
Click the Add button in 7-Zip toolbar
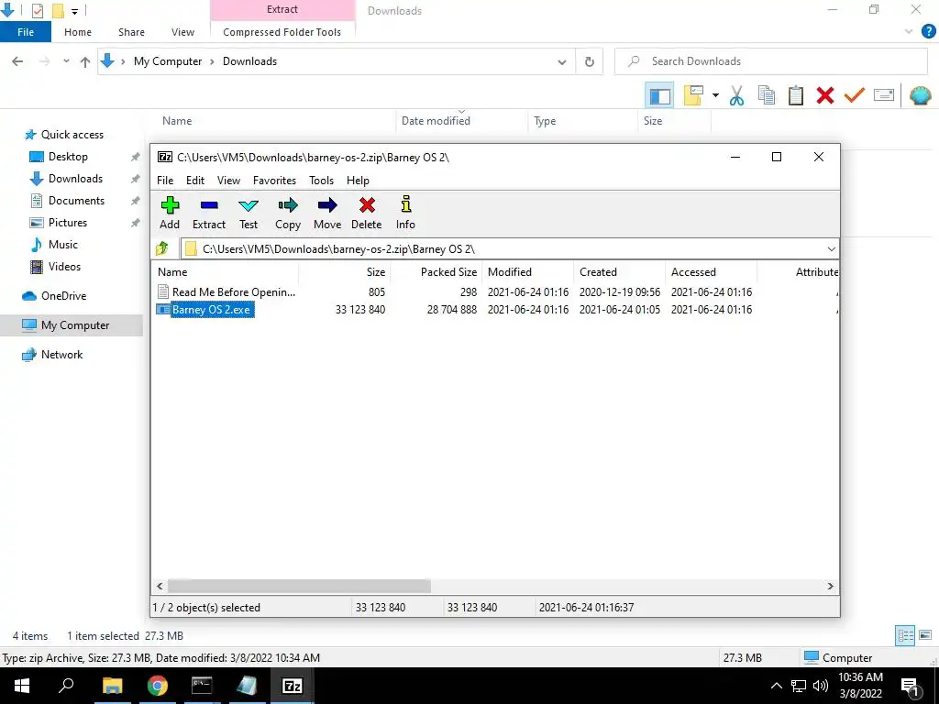point(170,213)
